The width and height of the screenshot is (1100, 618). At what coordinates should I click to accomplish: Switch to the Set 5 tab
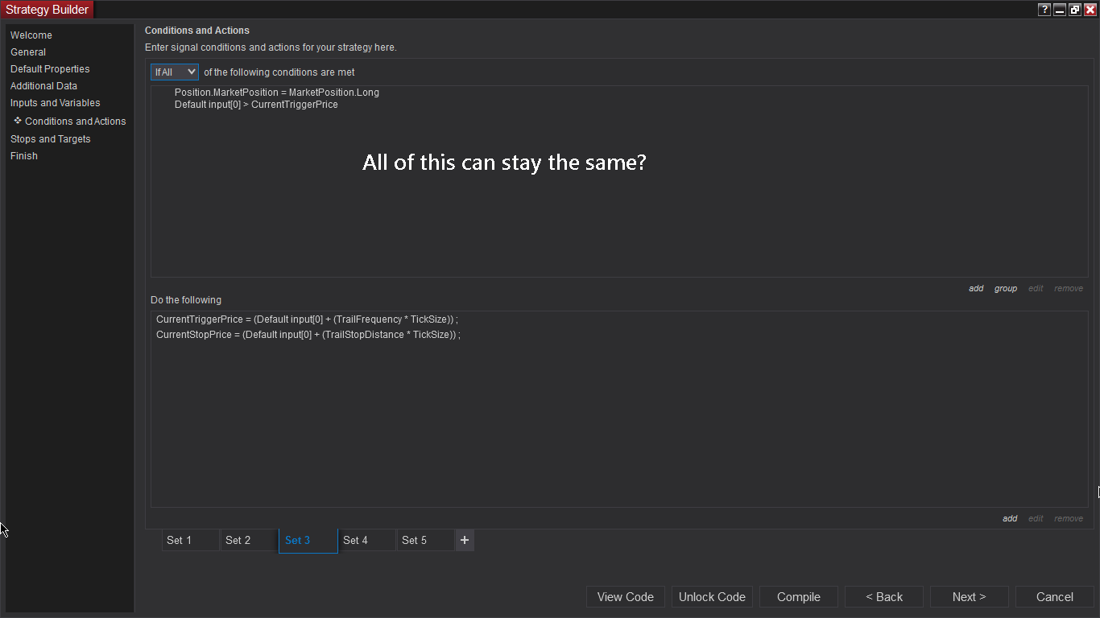pyautogui.click(x=425, y=541)
